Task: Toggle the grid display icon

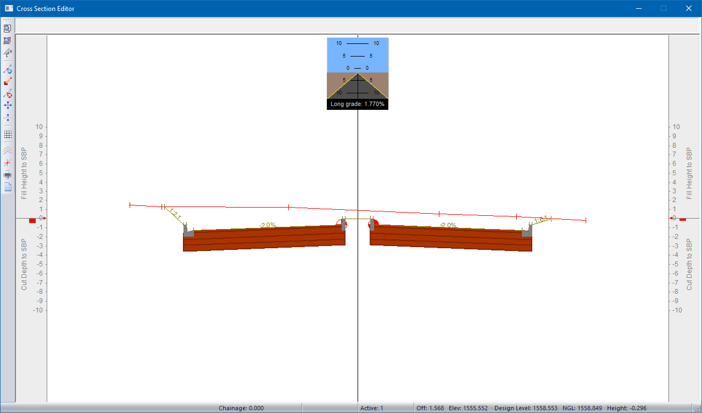Action: tap(8, 134)
